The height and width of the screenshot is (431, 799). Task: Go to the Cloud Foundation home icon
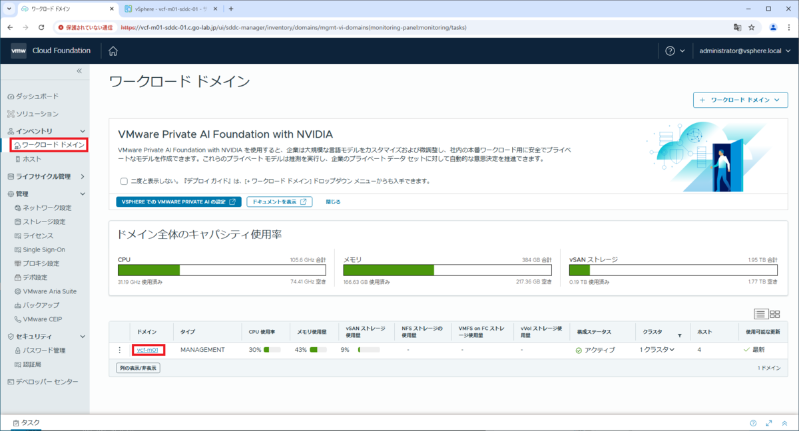pos(113,51)
